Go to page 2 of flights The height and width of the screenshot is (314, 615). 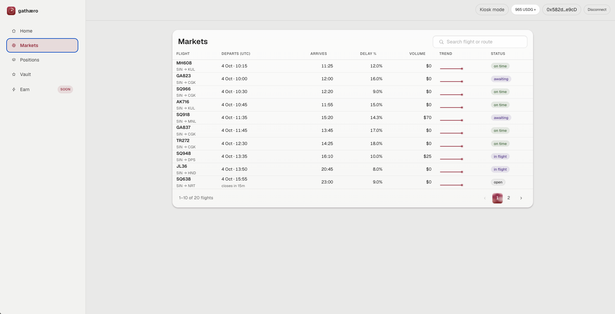[509, 198]
